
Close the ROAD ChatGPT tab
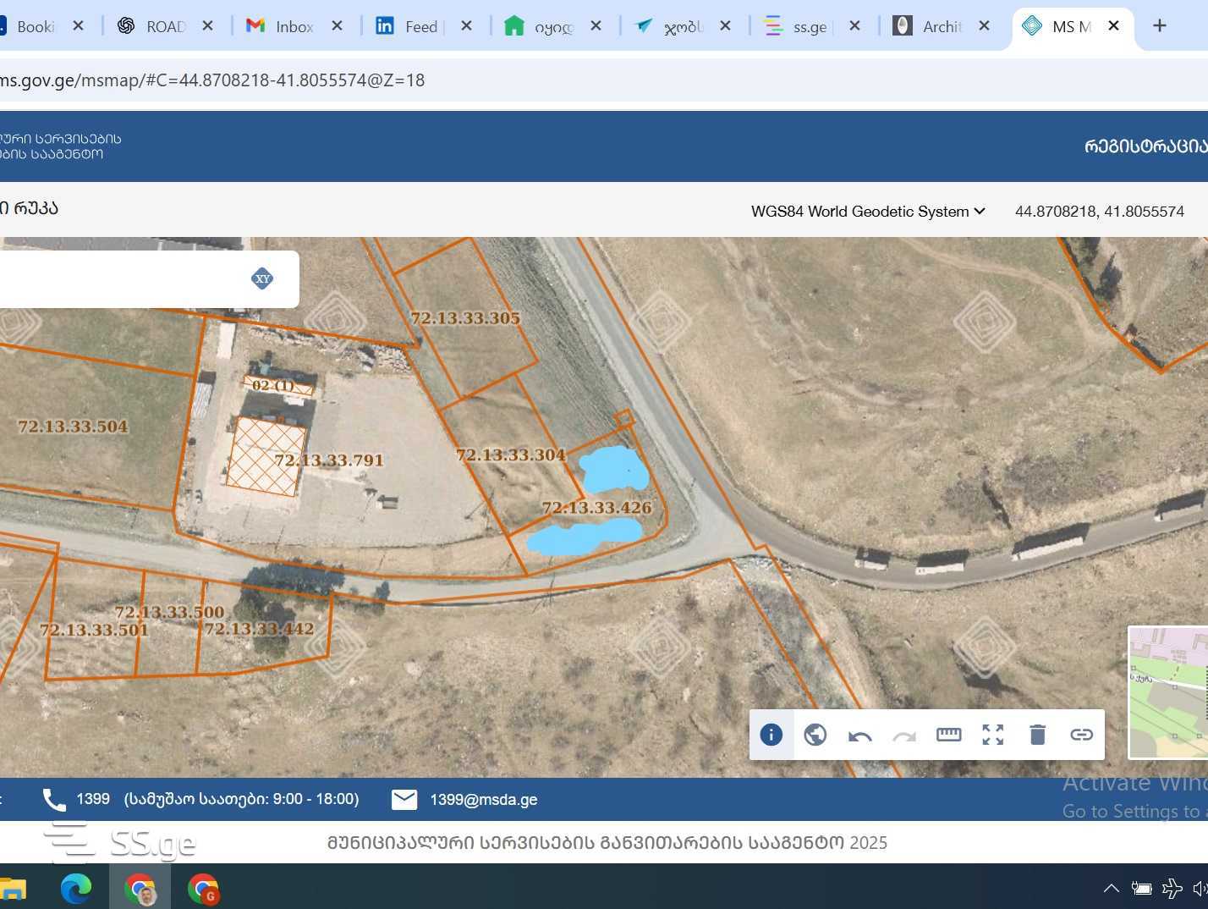pyautogui.click(x=207, y=26)
